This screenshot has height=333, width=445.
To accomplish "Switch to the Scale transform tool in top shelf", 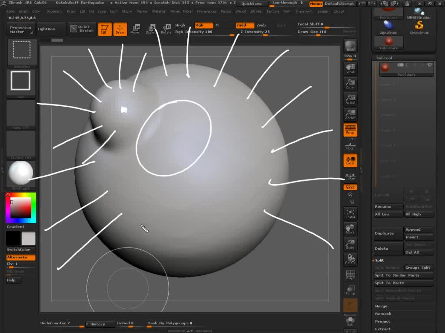I will point(150,29).
